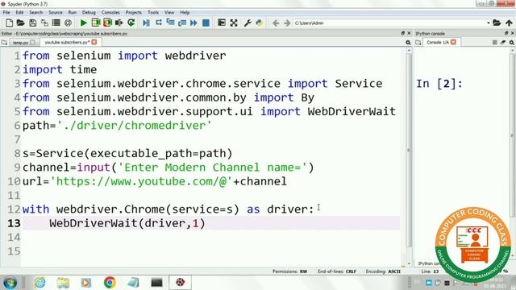The width and height of the screenshot is (516, 290).
Task: Open the PYTHONPATH manager Python icon
Action: coord(260,23)
